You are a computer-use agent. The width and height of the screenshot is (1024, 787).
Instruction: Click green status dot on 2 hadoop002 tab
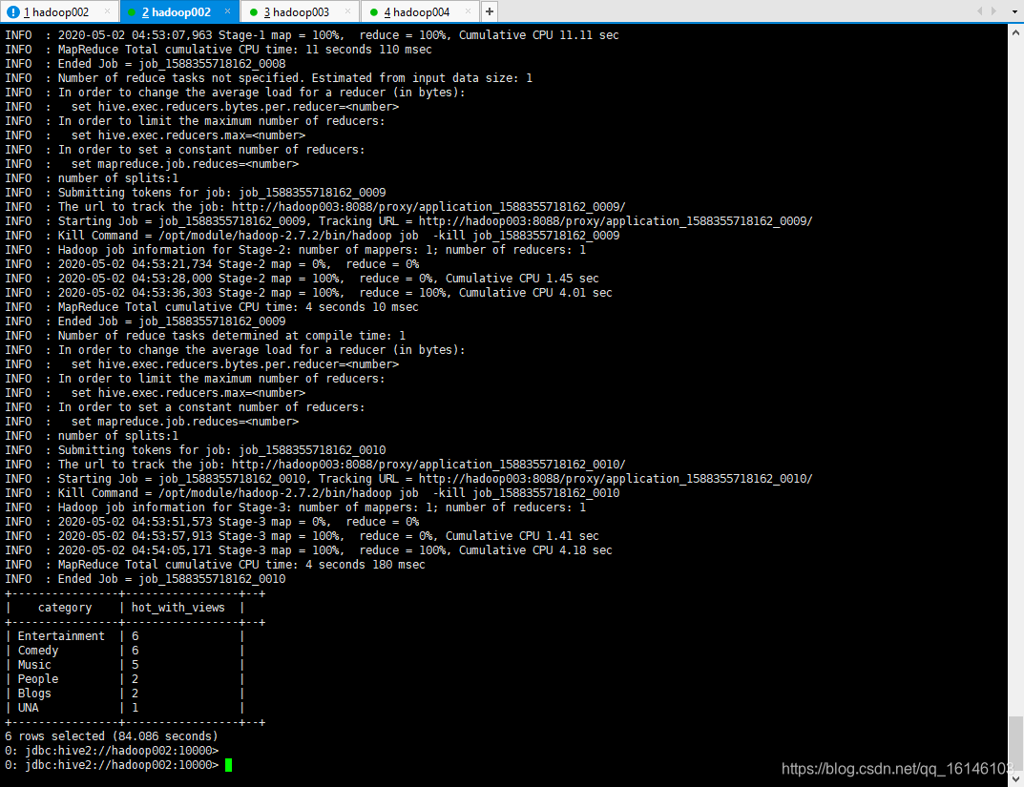coord(133,11)
